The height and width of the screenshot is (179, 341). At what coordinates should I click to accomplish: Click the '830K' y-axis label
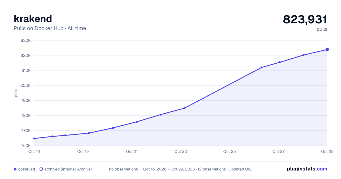tap(26, 40)
